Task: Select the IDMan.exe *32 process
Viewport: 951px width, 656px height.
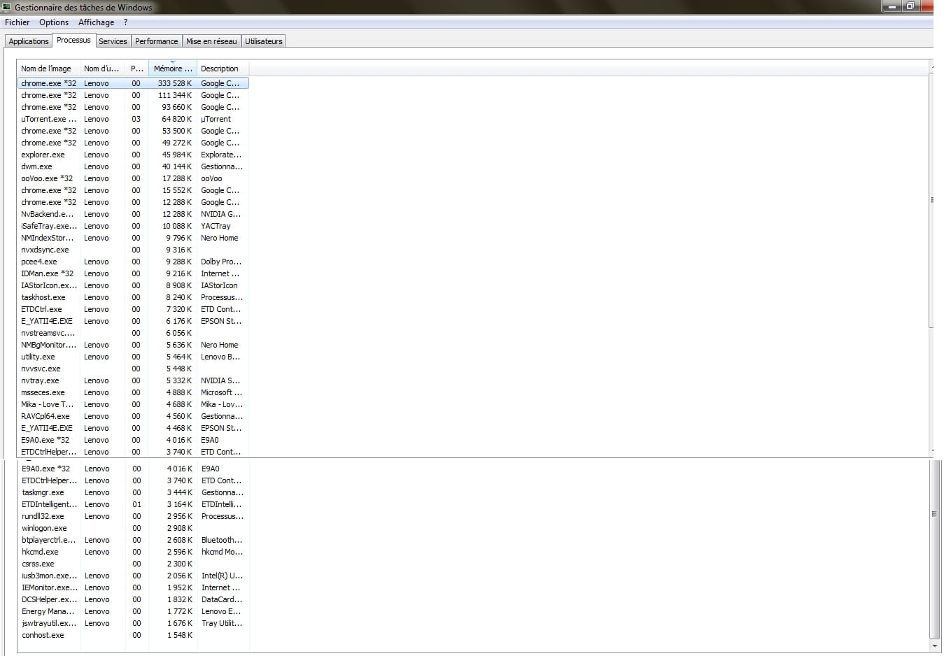Action: [133, 273]
